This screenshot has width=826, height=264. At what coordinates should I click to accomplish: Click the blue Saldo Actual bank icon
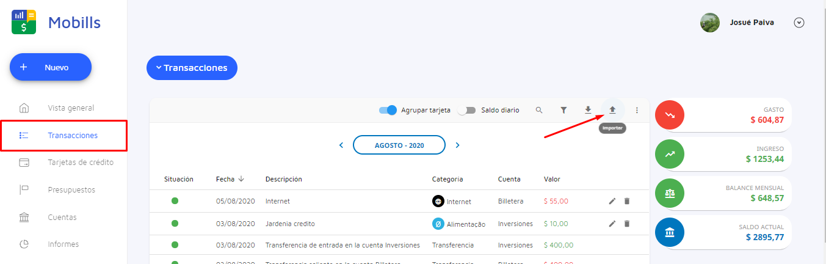tap(670, 232)
